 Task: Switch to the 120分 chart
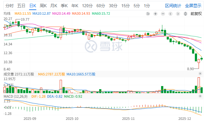point(87,6)
